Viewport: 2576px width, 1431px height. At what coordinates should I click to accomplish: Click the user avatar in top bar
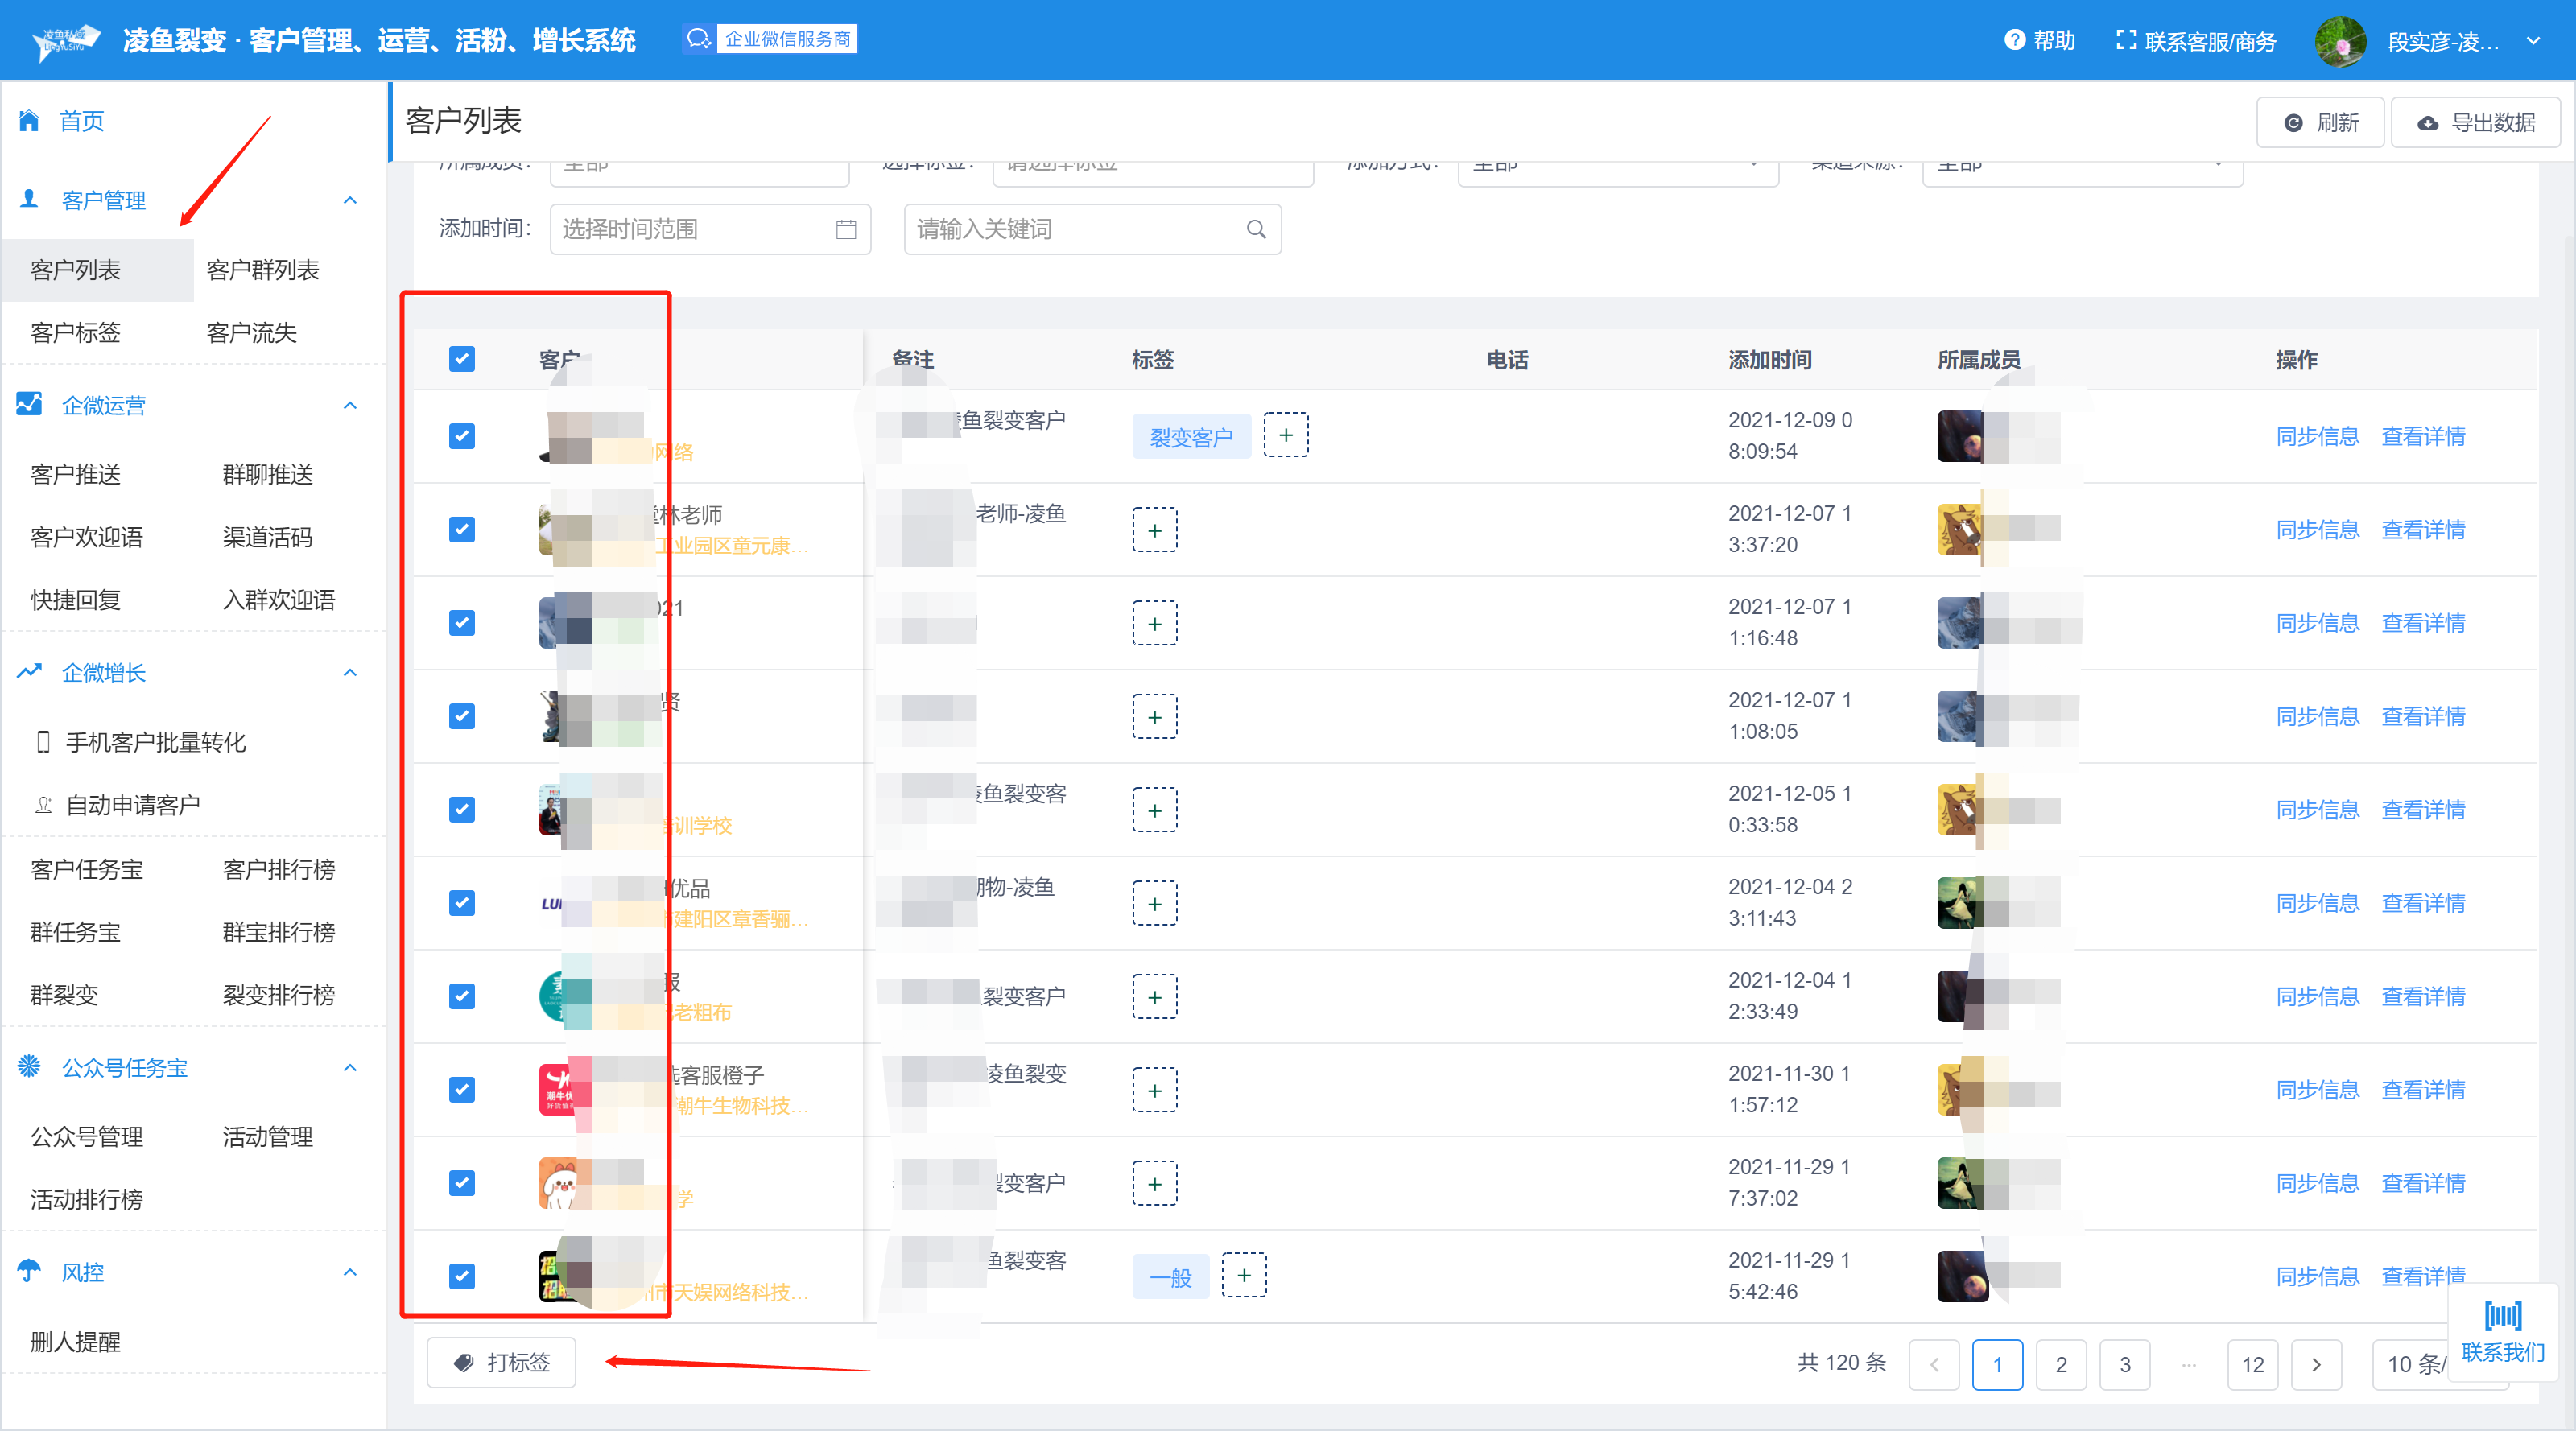click(2340, 41)
